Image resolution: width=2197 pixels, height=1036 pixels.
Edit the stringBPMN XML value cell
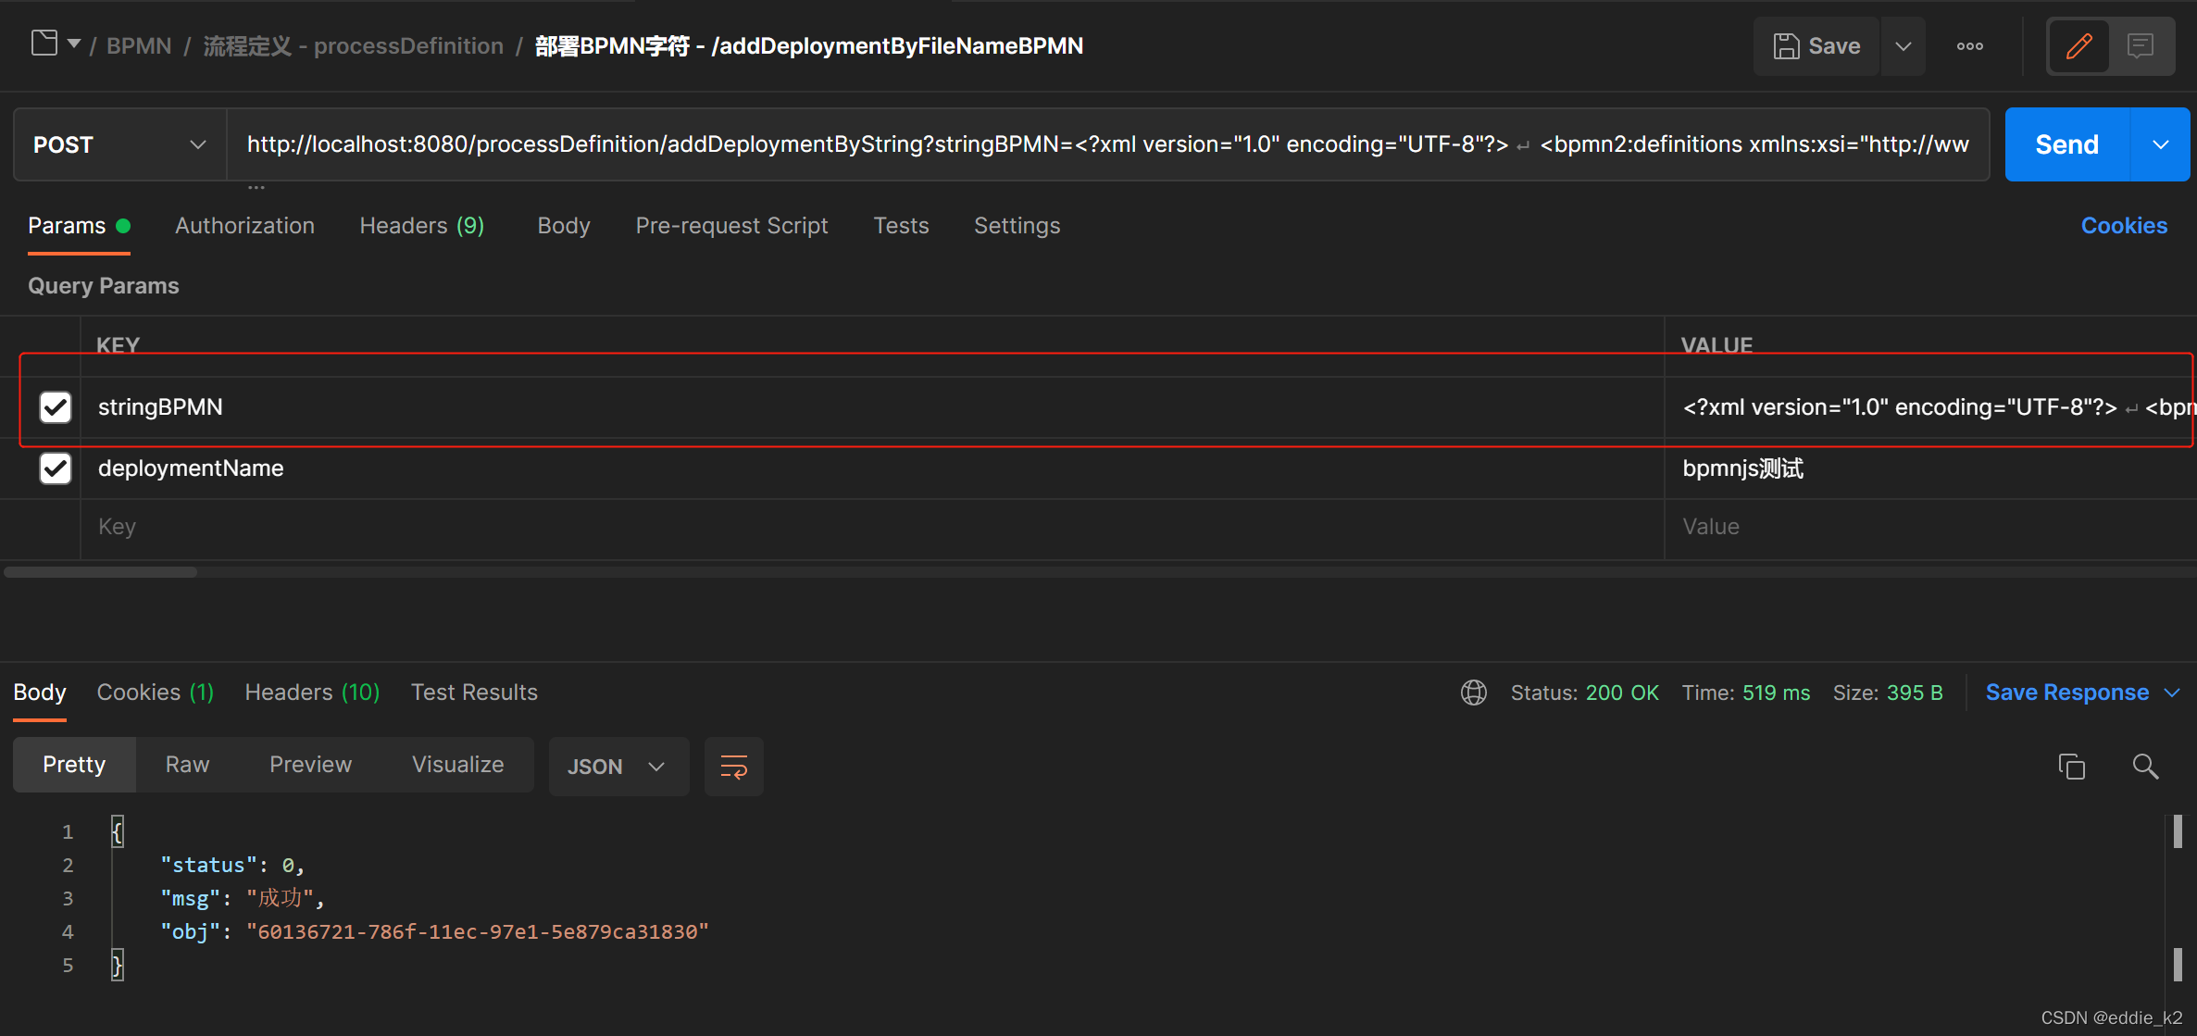pyautogui.click(x=1930, y=407)
